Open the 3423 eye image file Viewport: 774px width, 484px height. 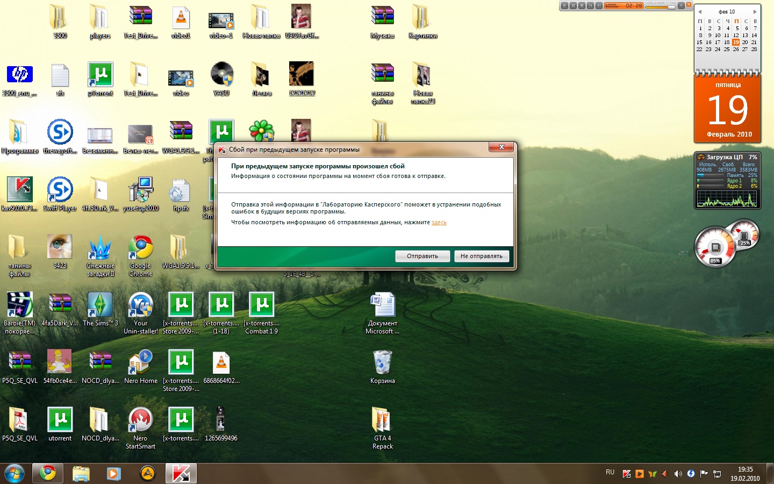(x=60, y=252)
